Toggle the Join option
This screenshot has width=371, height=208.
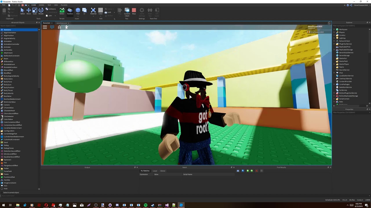[49, 16]
